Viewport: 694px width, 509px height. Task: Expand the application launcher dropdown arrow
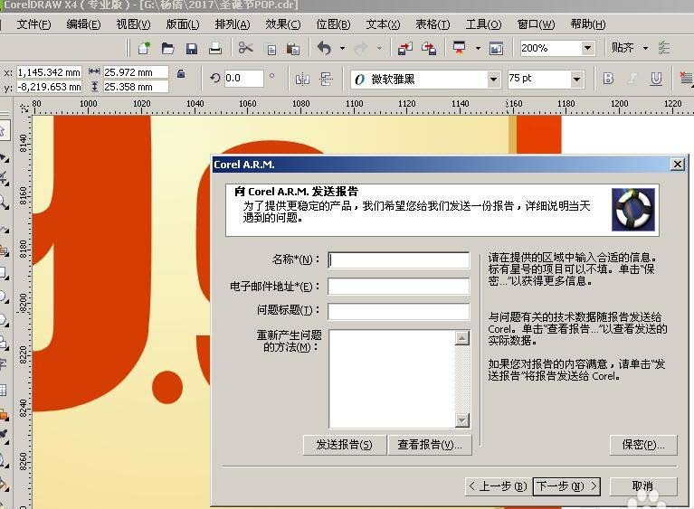[x=478, y=48]
